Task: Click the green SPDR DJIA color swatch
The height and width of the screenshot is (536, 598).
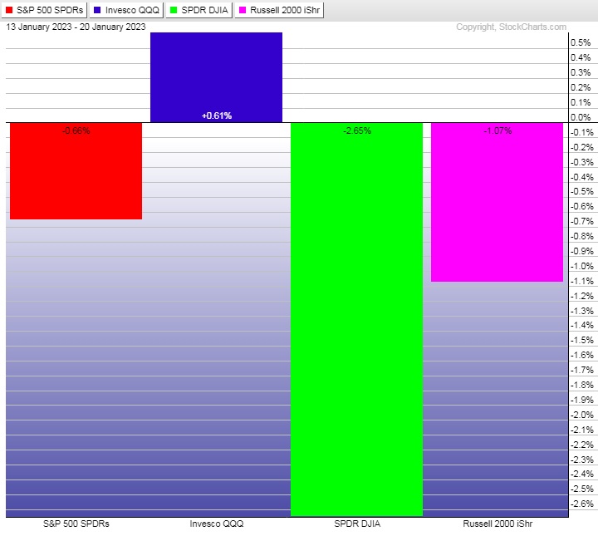Action: [x=174, y=10]
